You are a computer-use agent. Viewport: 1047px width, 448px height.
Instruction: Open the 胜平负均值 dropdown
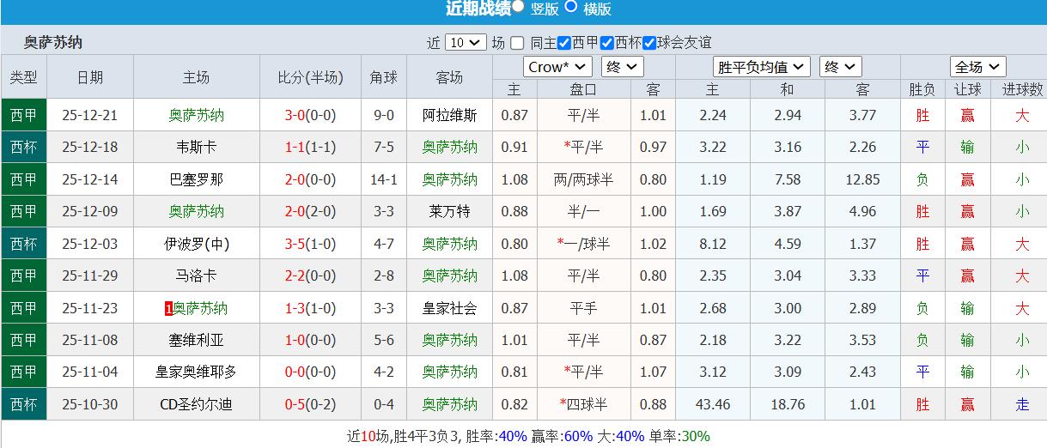[762, 67]
